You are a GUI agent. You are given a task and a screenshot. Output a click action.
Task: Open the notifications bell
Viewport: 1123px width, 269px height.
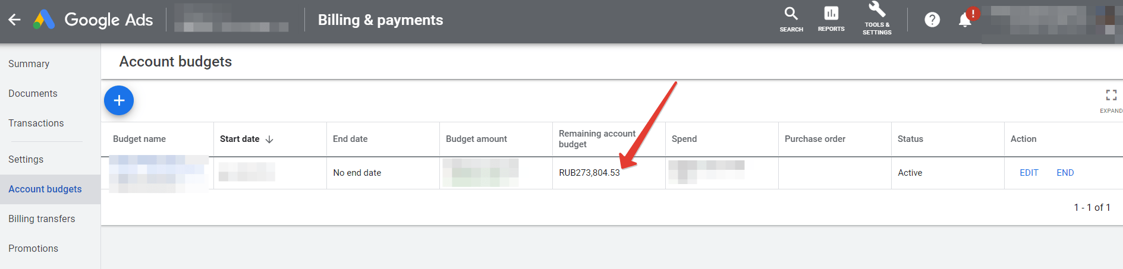click(965, 20)
